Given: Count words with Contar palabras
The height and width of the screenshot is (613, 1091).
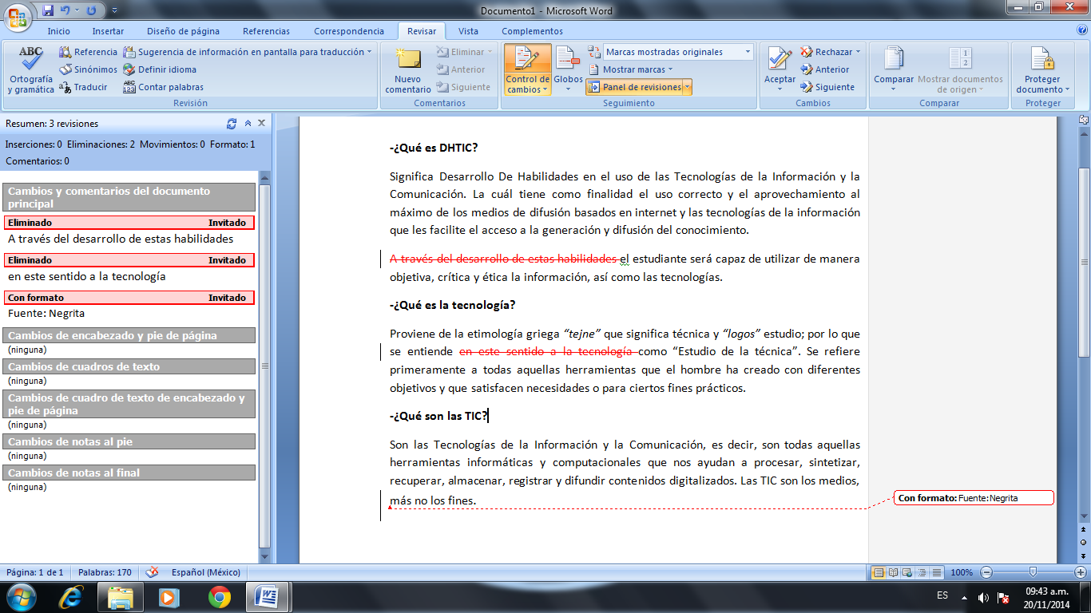Looking at the screenshot, I should point(164,87).
